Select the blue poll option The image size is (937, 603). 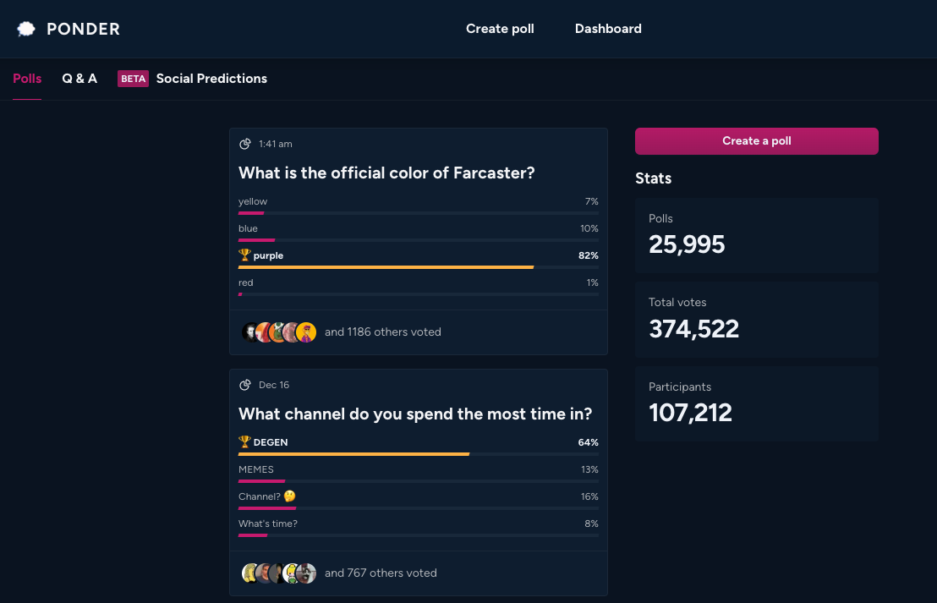419,233
